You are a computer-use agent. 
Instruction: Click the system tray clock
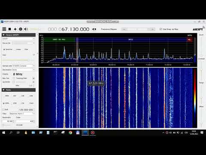tap(194, 133)
